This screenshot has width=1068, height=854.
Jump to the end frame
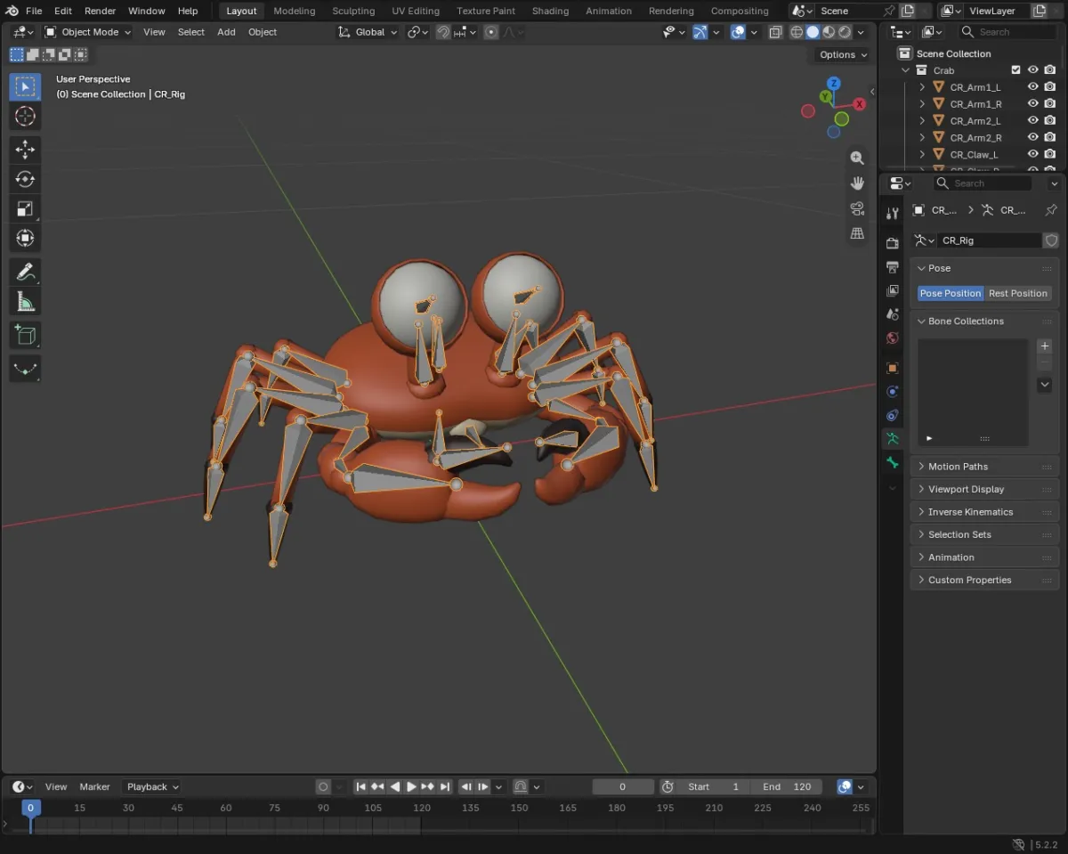point(445,786)
